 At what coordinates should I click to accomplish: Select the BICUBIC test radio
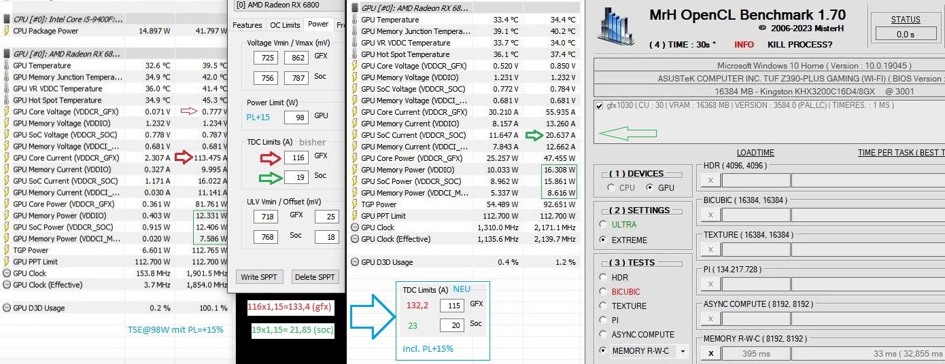click(603, 291)
